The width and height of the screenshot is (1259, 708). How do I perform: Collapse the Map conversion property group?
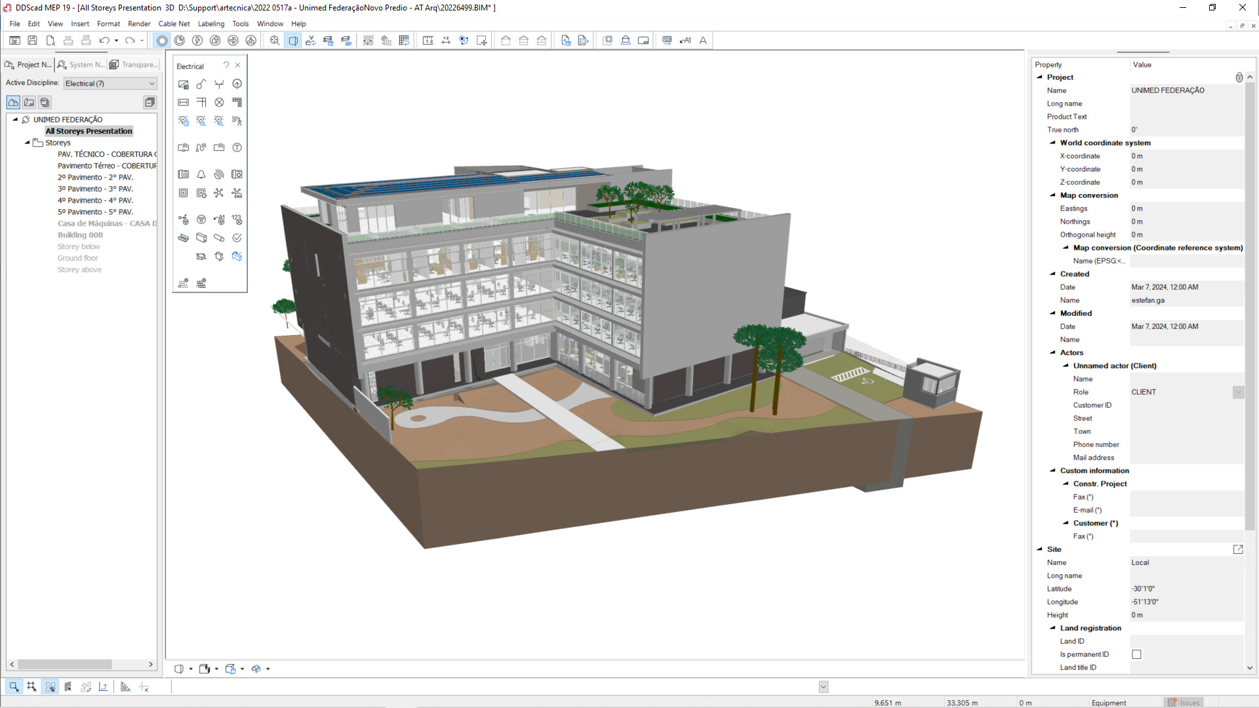point(1052,195)
